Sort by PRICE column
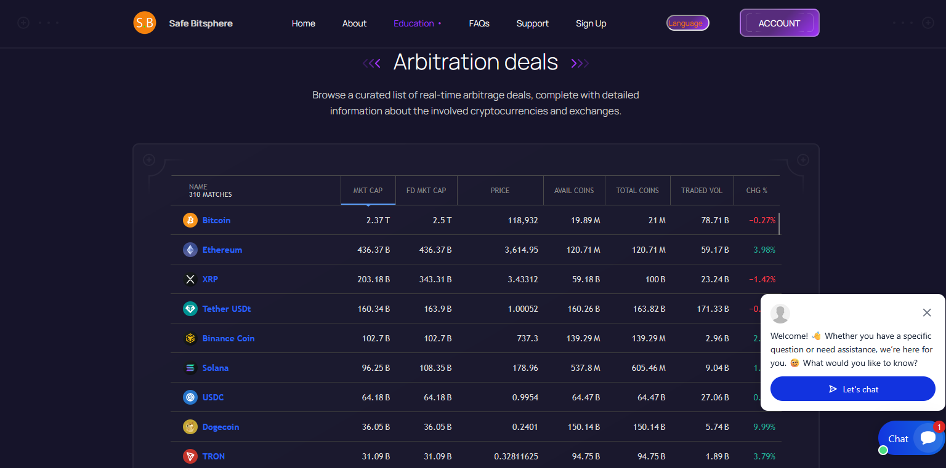946x468 pixels. 500,191
